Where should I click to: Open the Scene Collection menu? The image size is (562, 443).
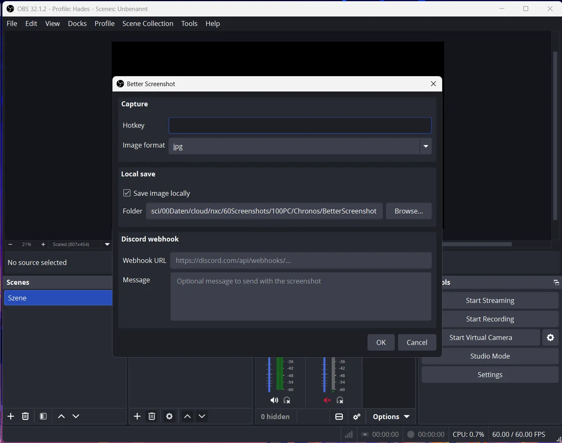click(148, 23)
